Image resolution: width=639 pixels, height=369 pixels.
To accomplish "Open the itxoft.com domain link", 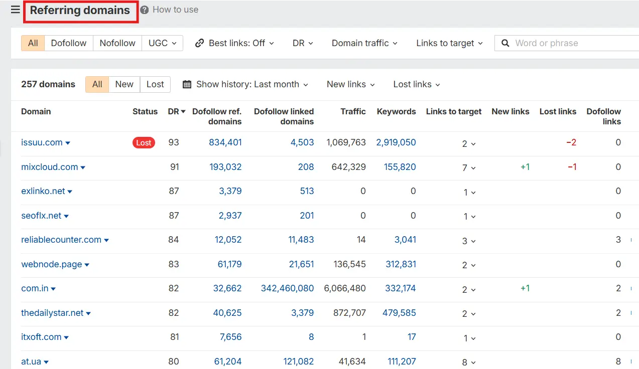I will pyautogui.click(x=41, y=337).
